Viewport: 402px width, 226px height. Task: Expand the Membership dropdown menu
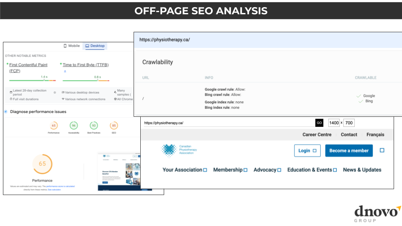click(x=230, y=170)
